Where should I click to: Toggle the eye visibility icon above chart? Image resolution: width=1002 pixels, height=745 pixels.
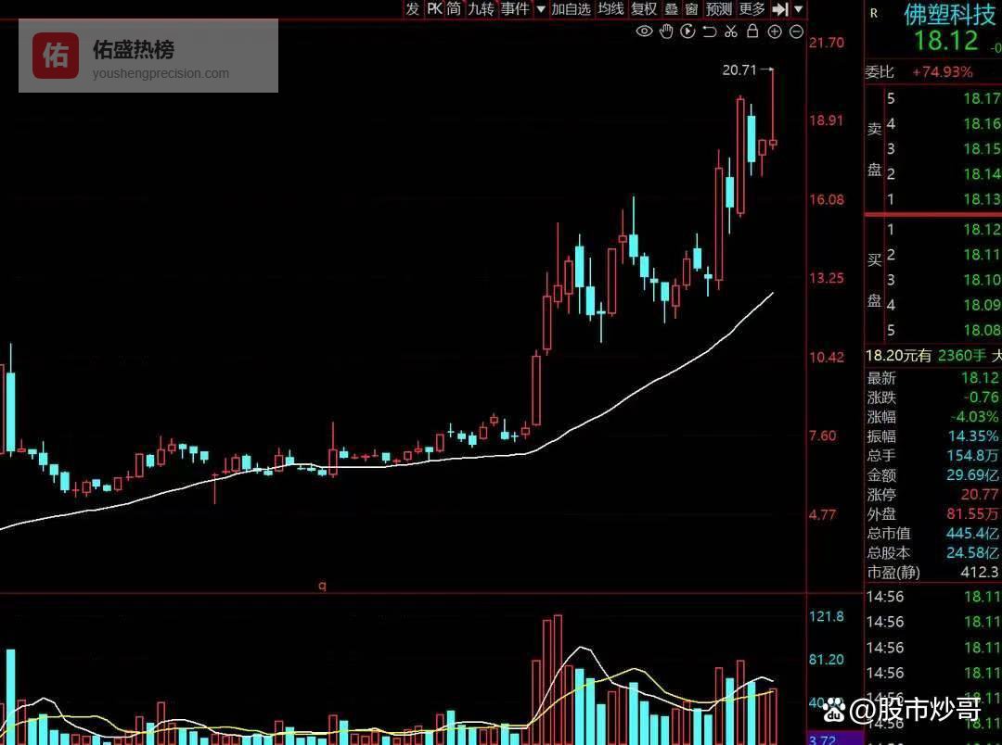tap(644, 32)
